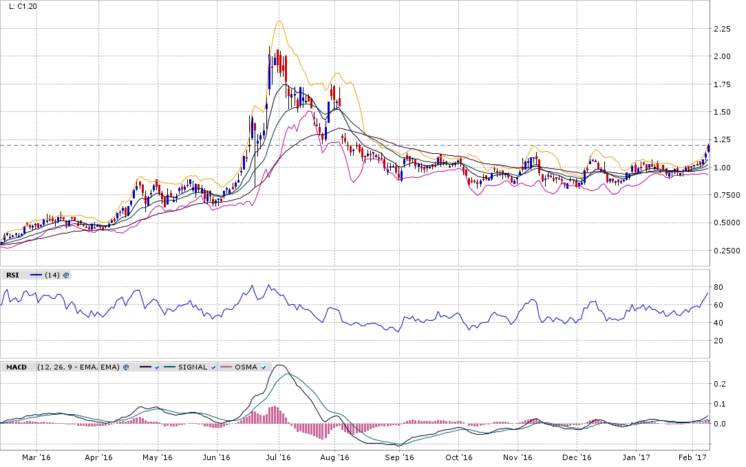The width and height of the screenshot is (746, 467).
Task: Click the pink OSMA color swatch
Action: point(226,367)
